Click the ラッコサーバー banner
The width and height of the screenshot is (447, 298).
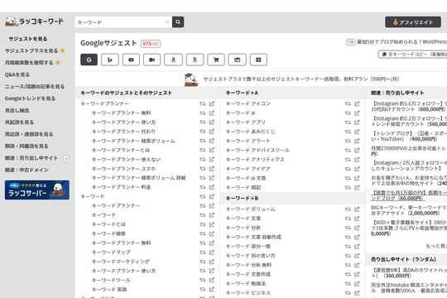37,190
